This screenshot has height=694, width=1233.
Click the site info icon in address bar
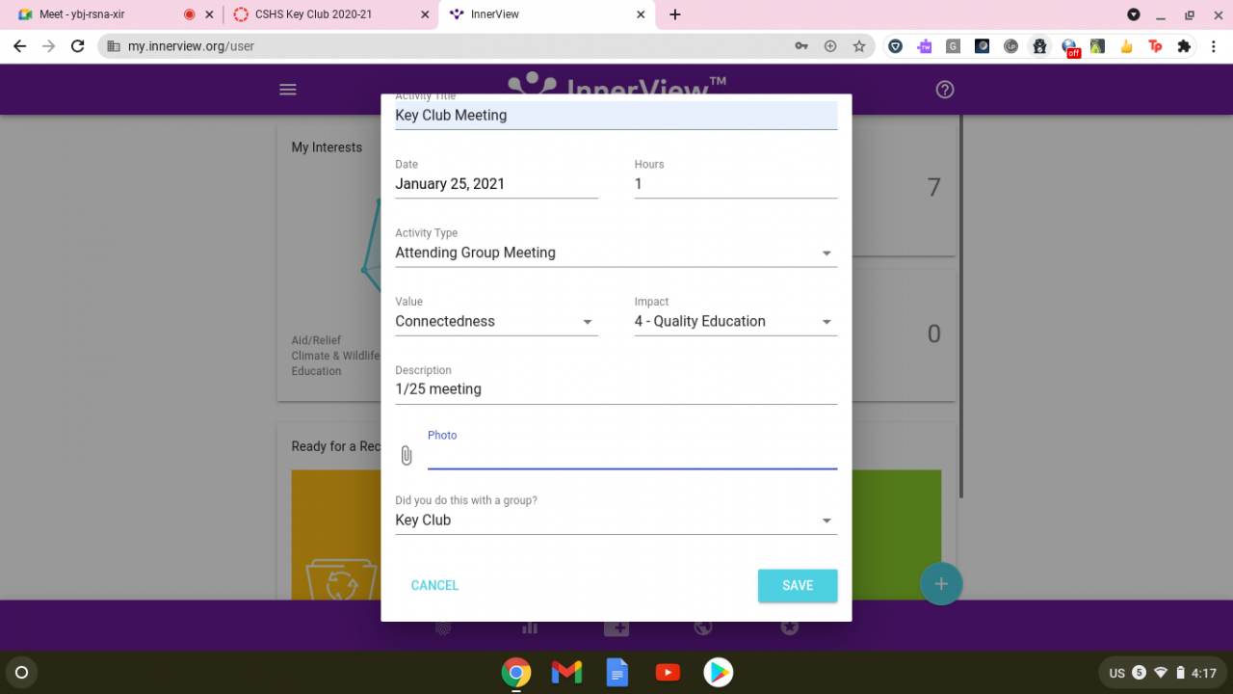coord(114,46)
